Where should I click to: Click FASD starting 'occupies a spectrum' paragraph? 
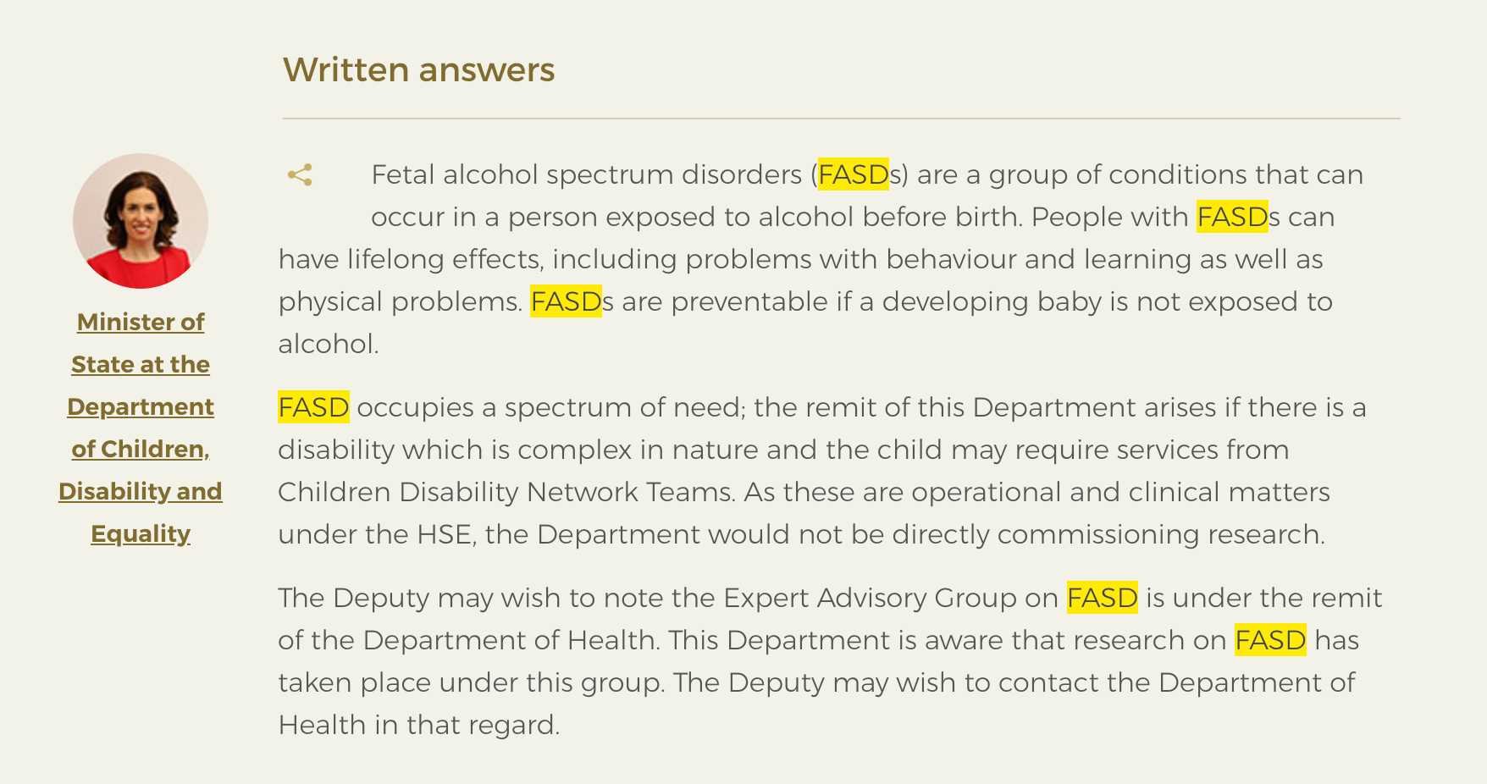pos(313,407)
